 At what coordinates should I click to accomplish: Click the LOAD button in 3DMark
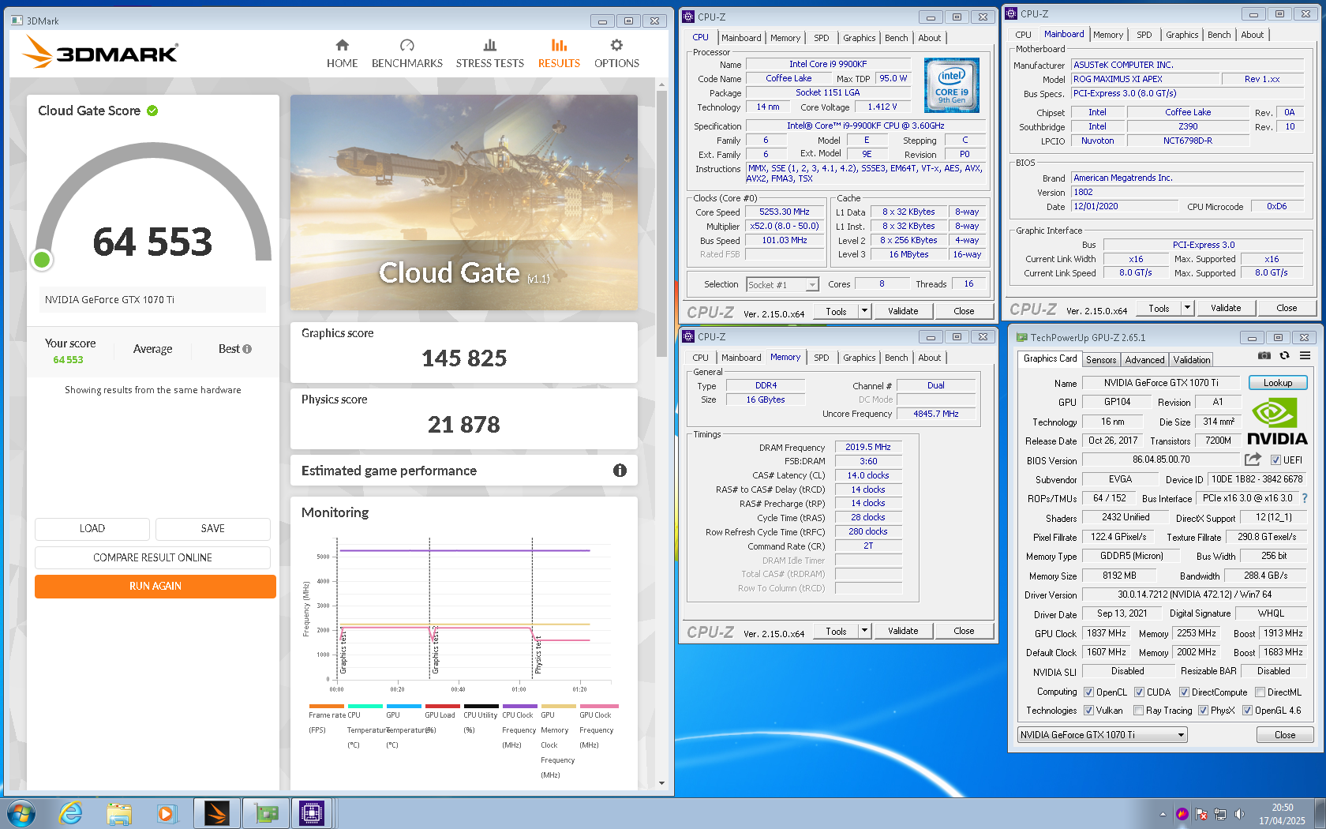coord(92,529)
